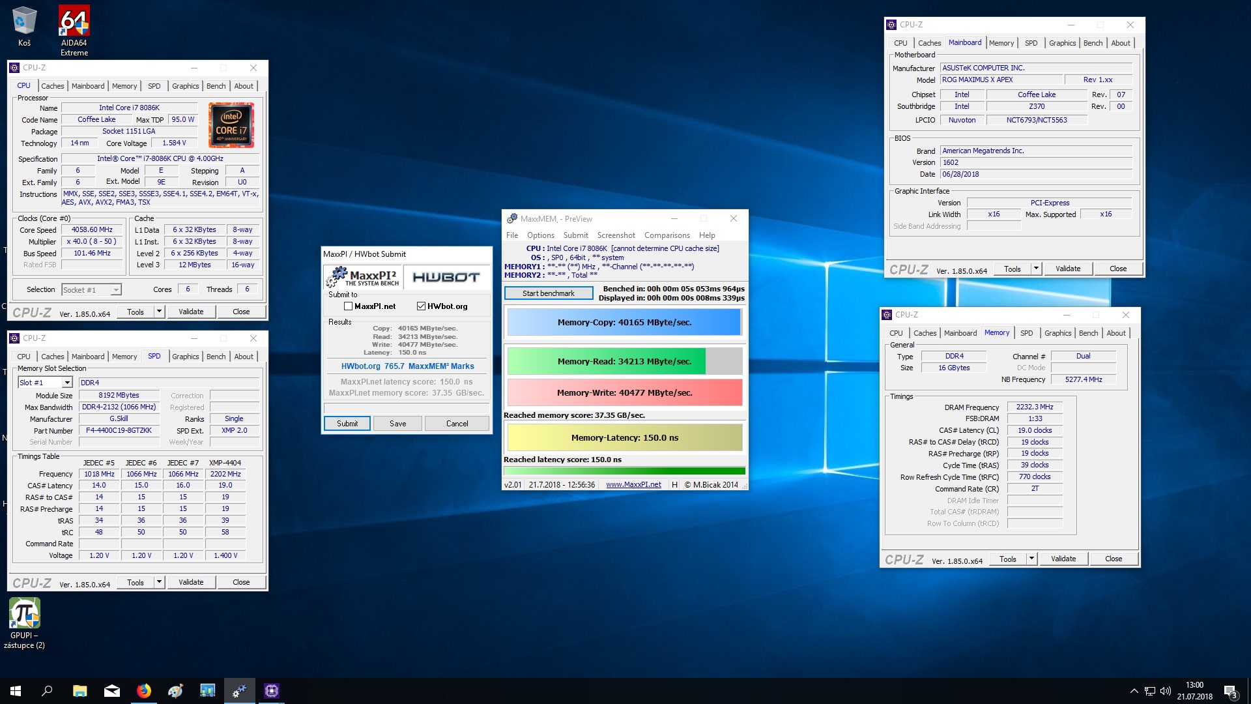Switch to Bench tab in CPU-Z SPD window
Viewport: 1251px width, 704px height.
[x=216, y=357]
